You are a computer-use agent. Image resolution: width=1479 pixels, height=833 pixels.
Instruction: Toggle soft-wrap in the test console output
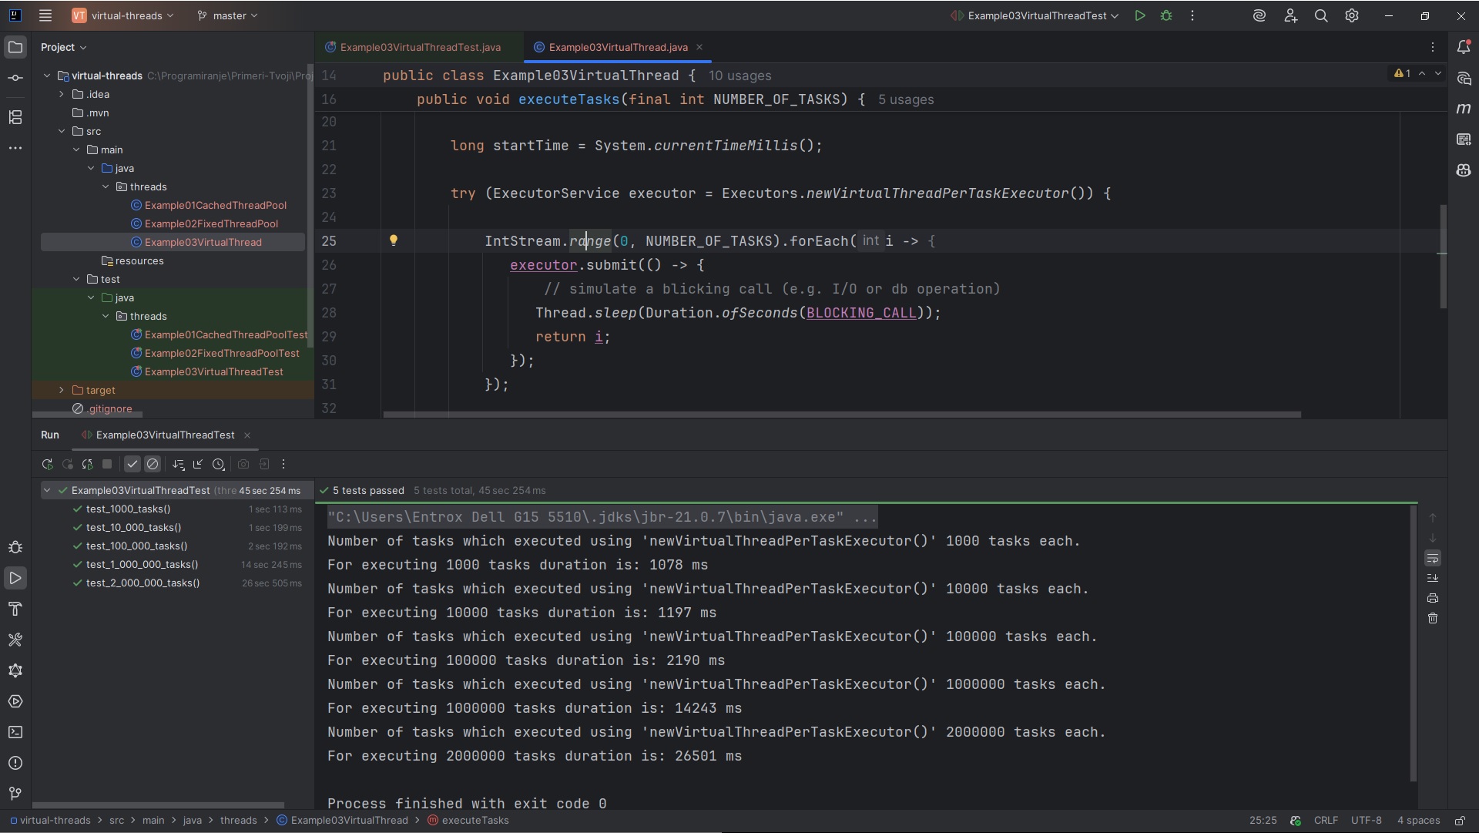pos(1434,558)
